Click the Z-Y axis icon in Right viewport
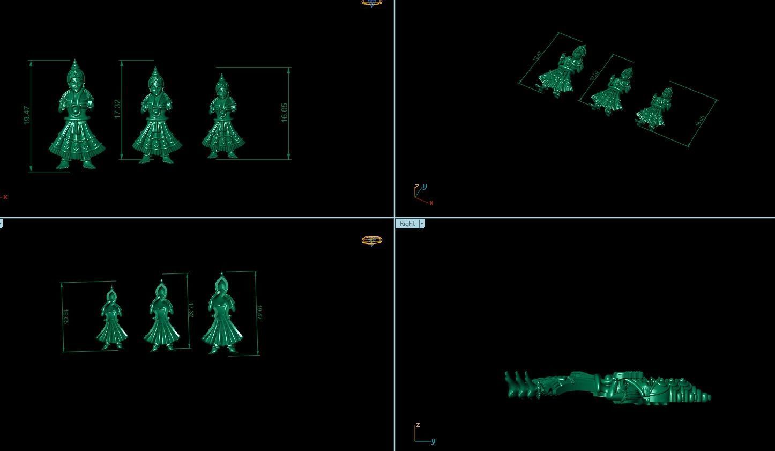 [424, 433]
